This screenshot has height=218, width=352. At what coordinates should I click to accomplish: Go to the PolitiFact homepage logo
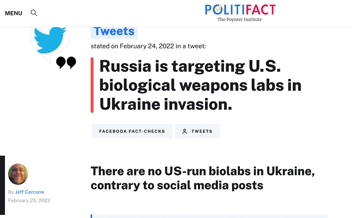pos(240,10)
